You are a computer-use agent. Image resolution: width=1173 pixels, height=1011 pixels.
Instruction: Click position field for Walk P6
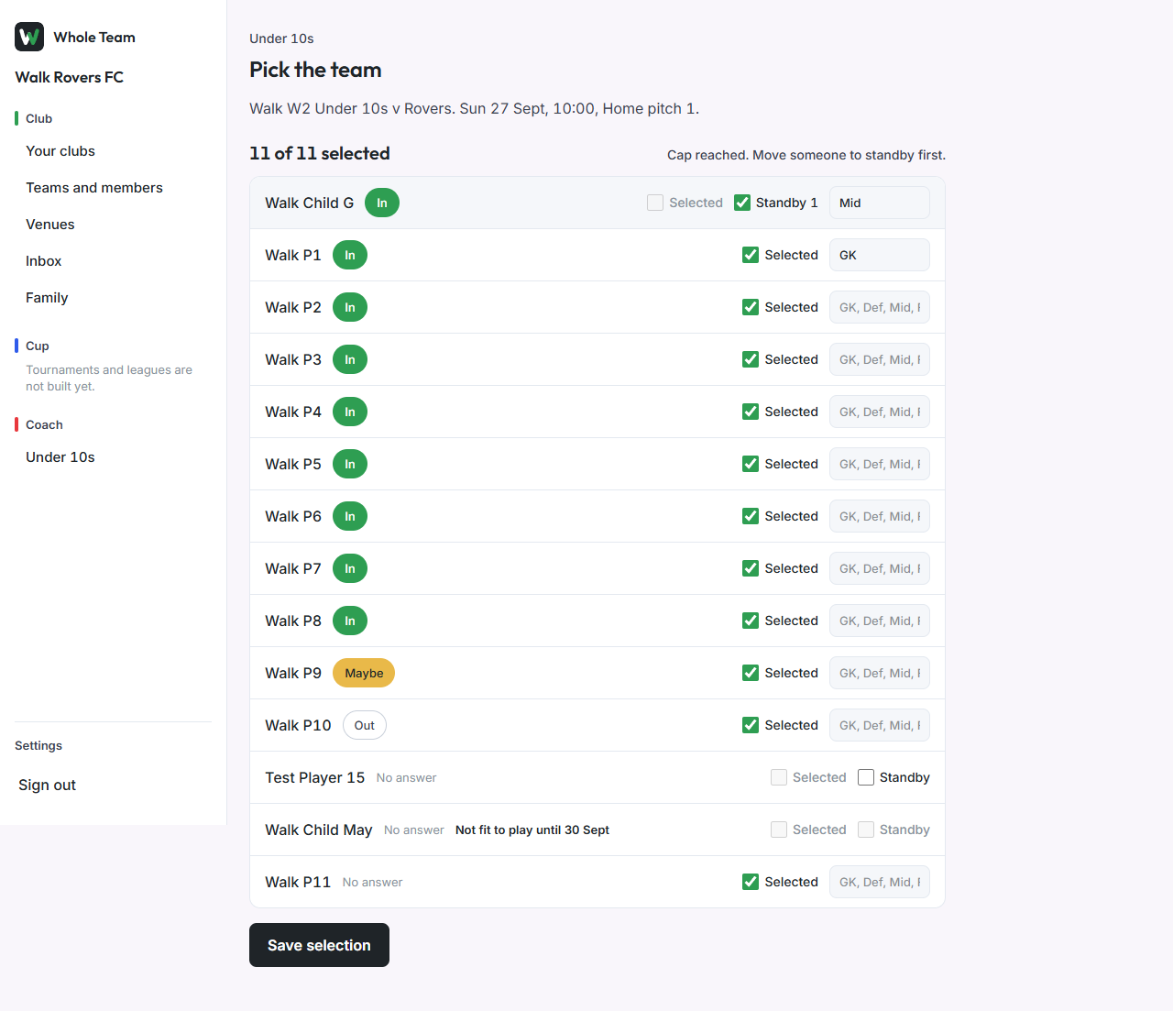coord(880,516)
